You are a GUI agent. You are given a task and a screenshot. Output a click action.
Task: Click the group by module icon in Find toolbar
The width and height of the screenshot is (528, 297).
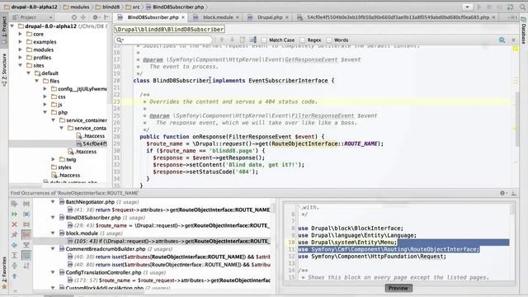coord(26,204)
